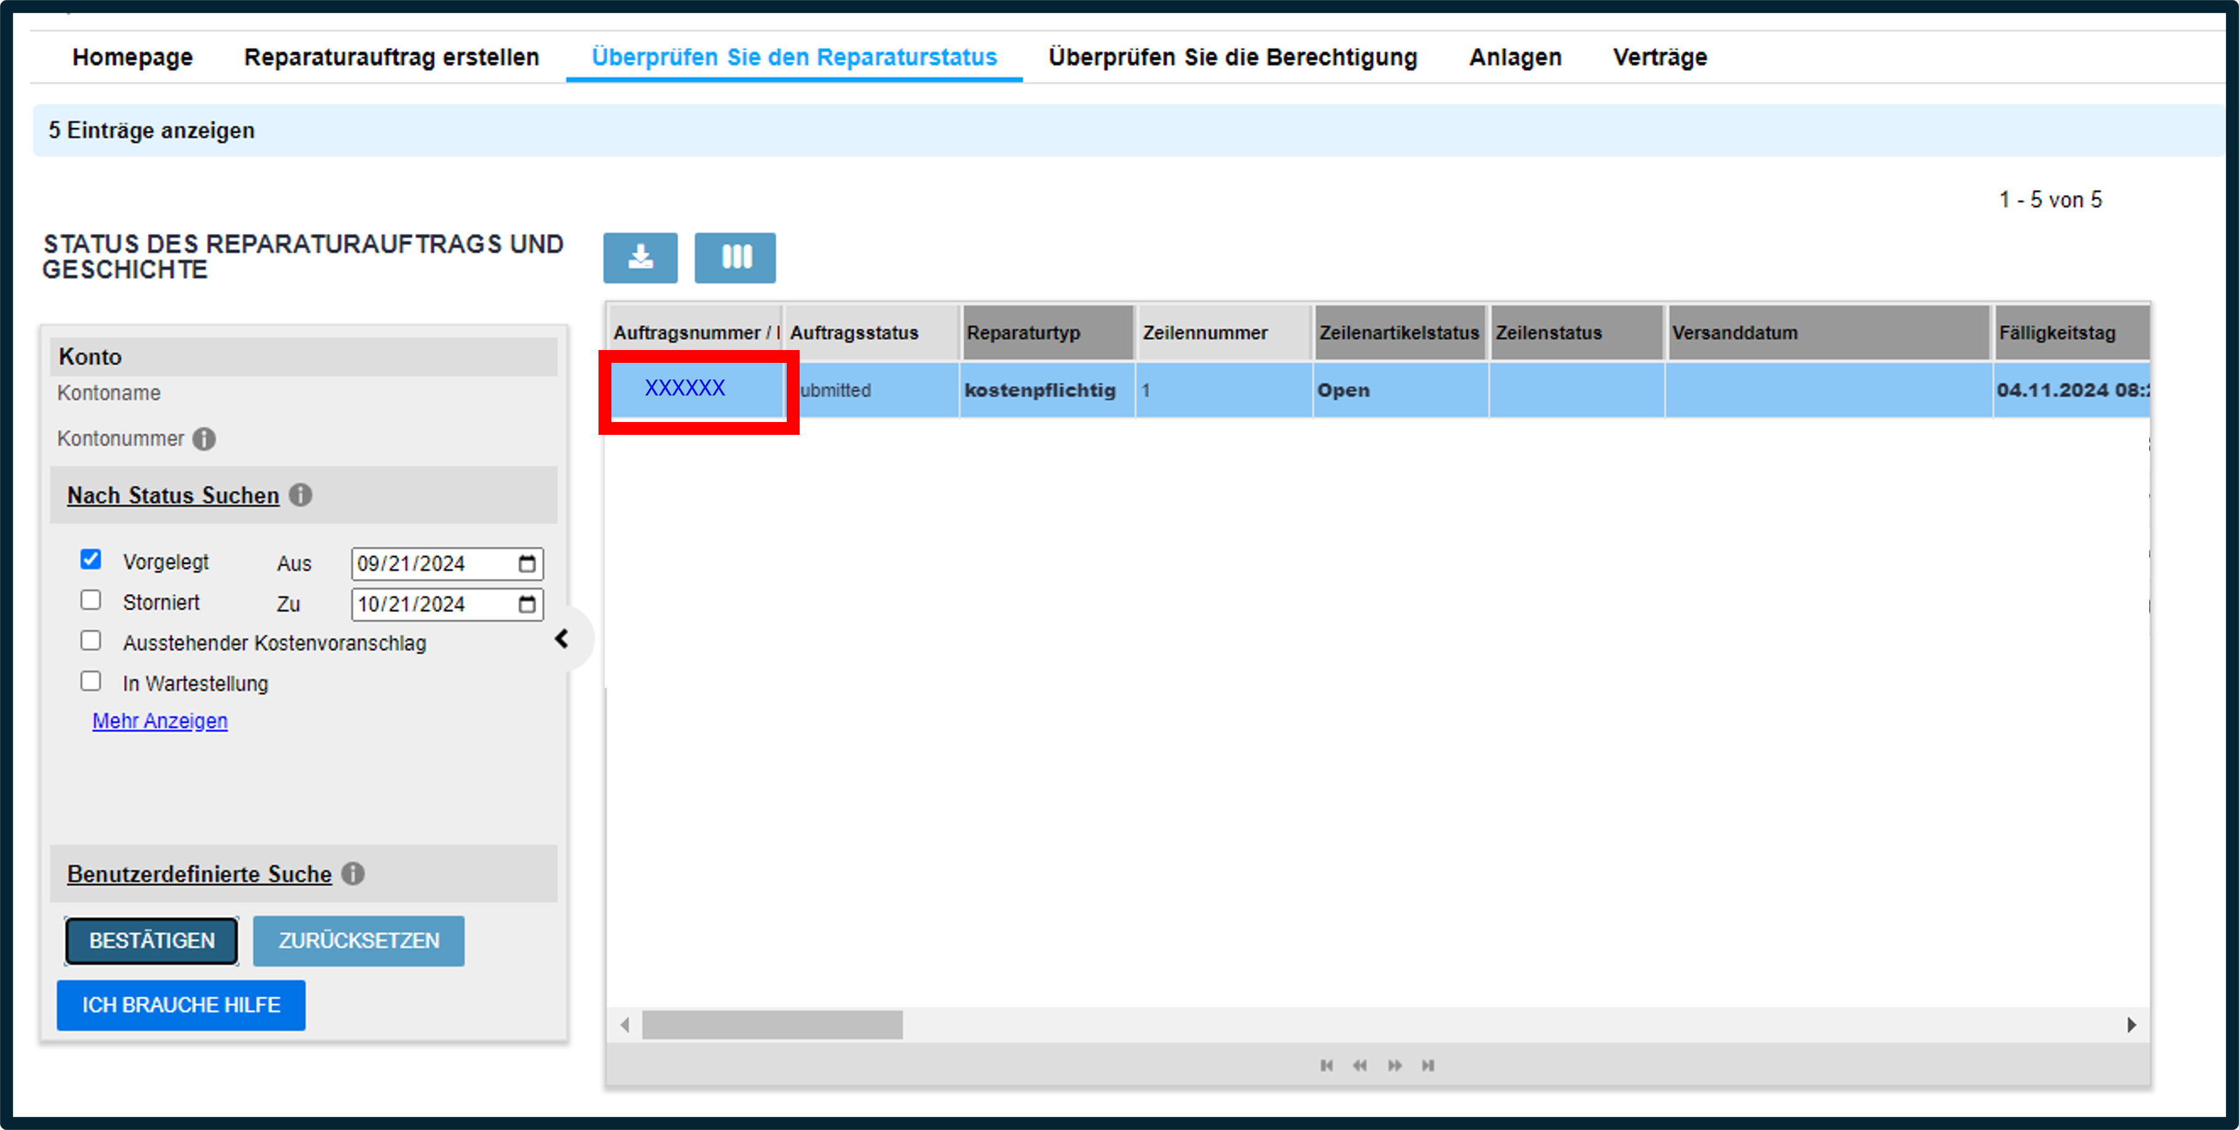Click the download export icon button
The height and width of the screenshot is (1130, 2239).
640,257
